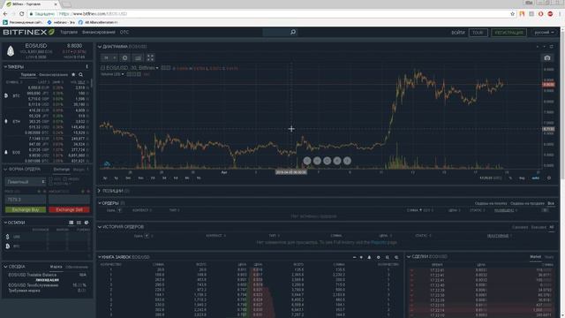The height and width of the screenshot is (318, 565).
Task: Take chart snapshot with camera icon
Action: pyautogui.click(x=547, y=57)
